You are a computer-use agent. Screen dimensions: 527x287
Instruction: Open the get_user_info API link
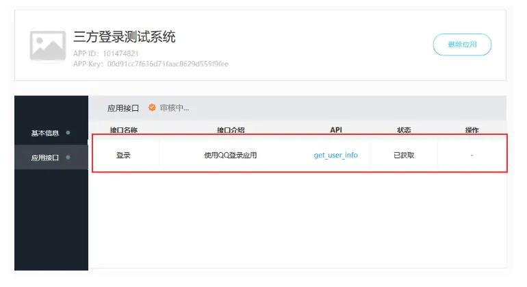click(x=336, y=155)
